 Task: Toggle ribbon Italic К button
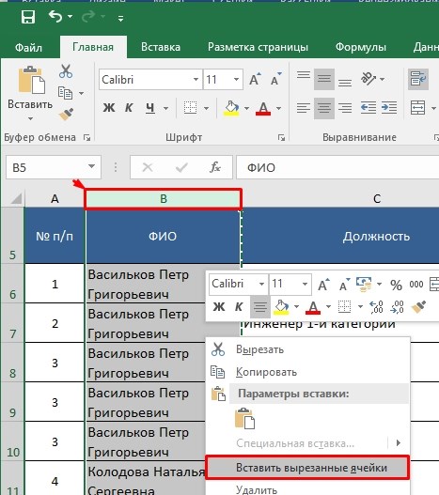tap(129, 108)
